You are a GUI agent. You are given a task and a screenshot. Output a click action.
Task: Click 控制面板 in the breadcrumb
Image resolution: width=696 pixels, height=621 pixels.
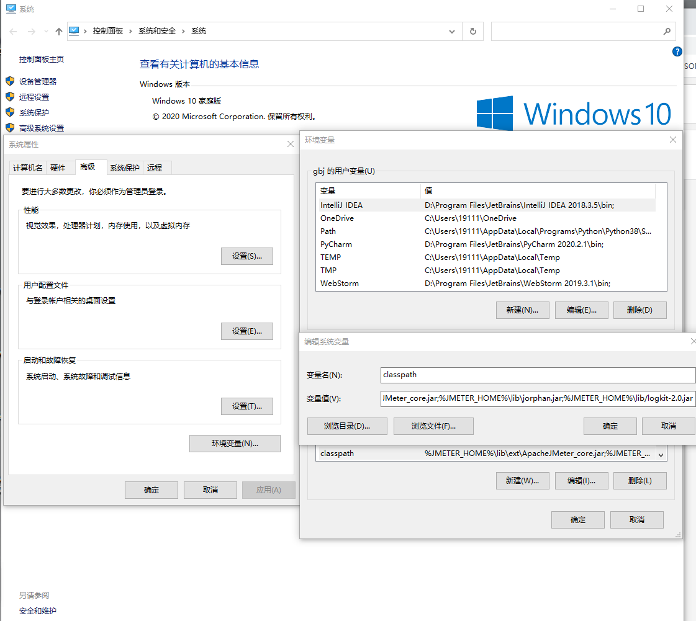[108, 31]
